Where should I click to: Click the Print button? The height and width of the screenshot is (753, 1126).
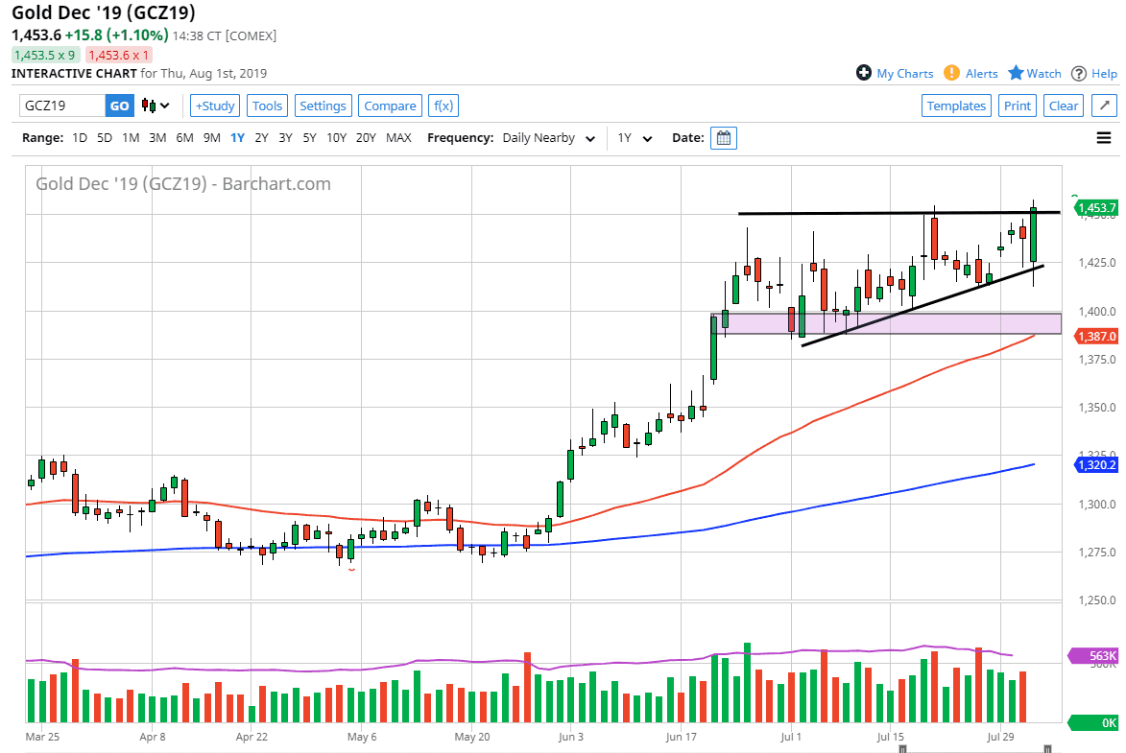(x=1018, y=106)
